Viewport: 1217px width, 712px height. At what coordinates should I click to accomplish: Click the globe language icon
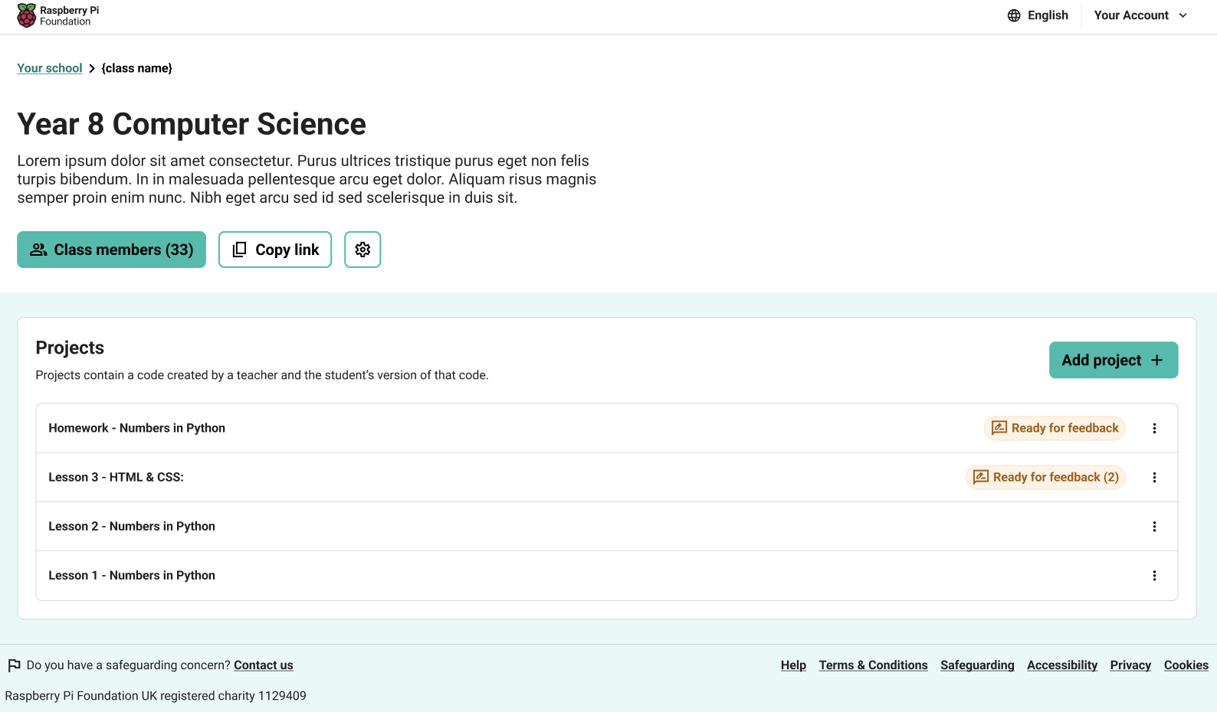pos(1014,15)
